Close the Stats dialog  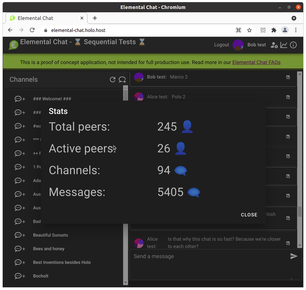pos(249,215)
